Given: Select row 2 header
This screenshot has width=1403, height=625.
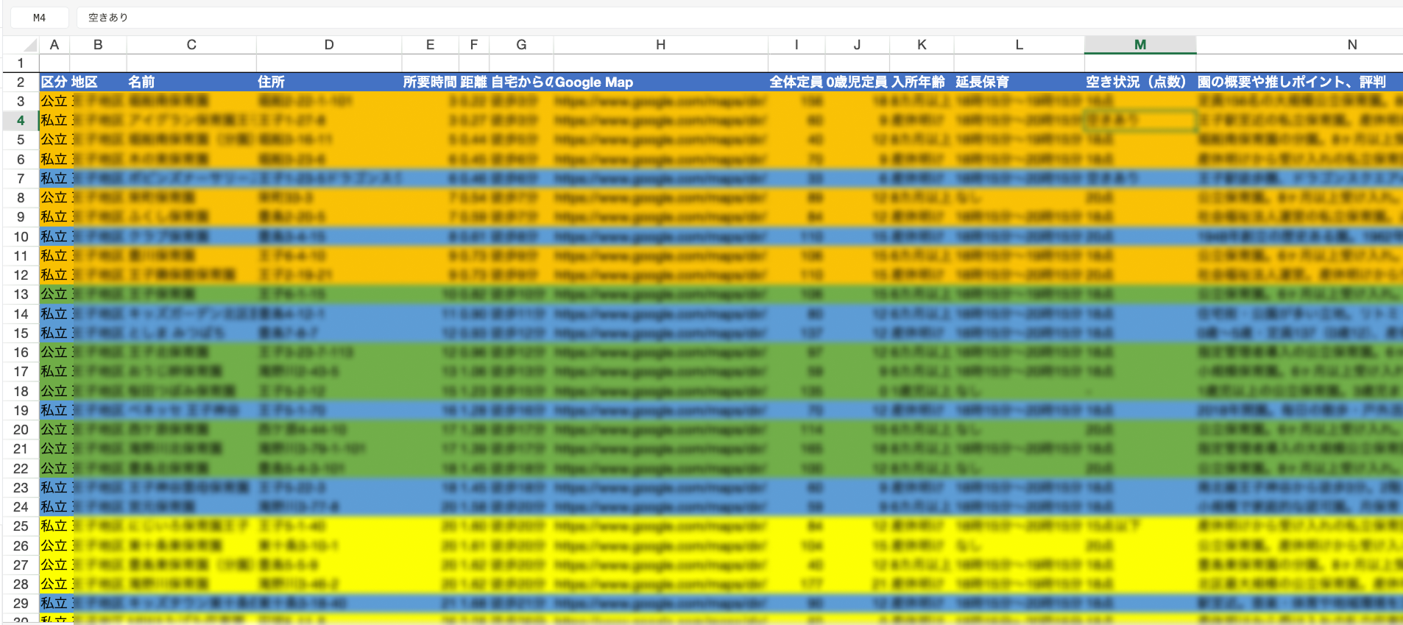Looking at the screenshot, I should coord(21,82).
